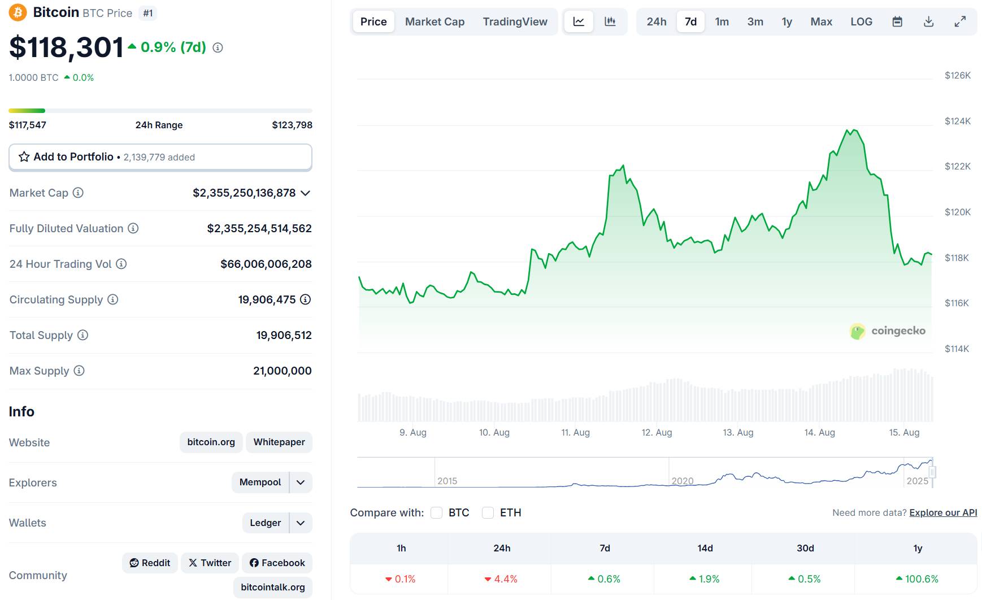Viewport: 982px width, 600px height.
Task: Expand the Explorers dropdown arrow
Action: point(301,482)
